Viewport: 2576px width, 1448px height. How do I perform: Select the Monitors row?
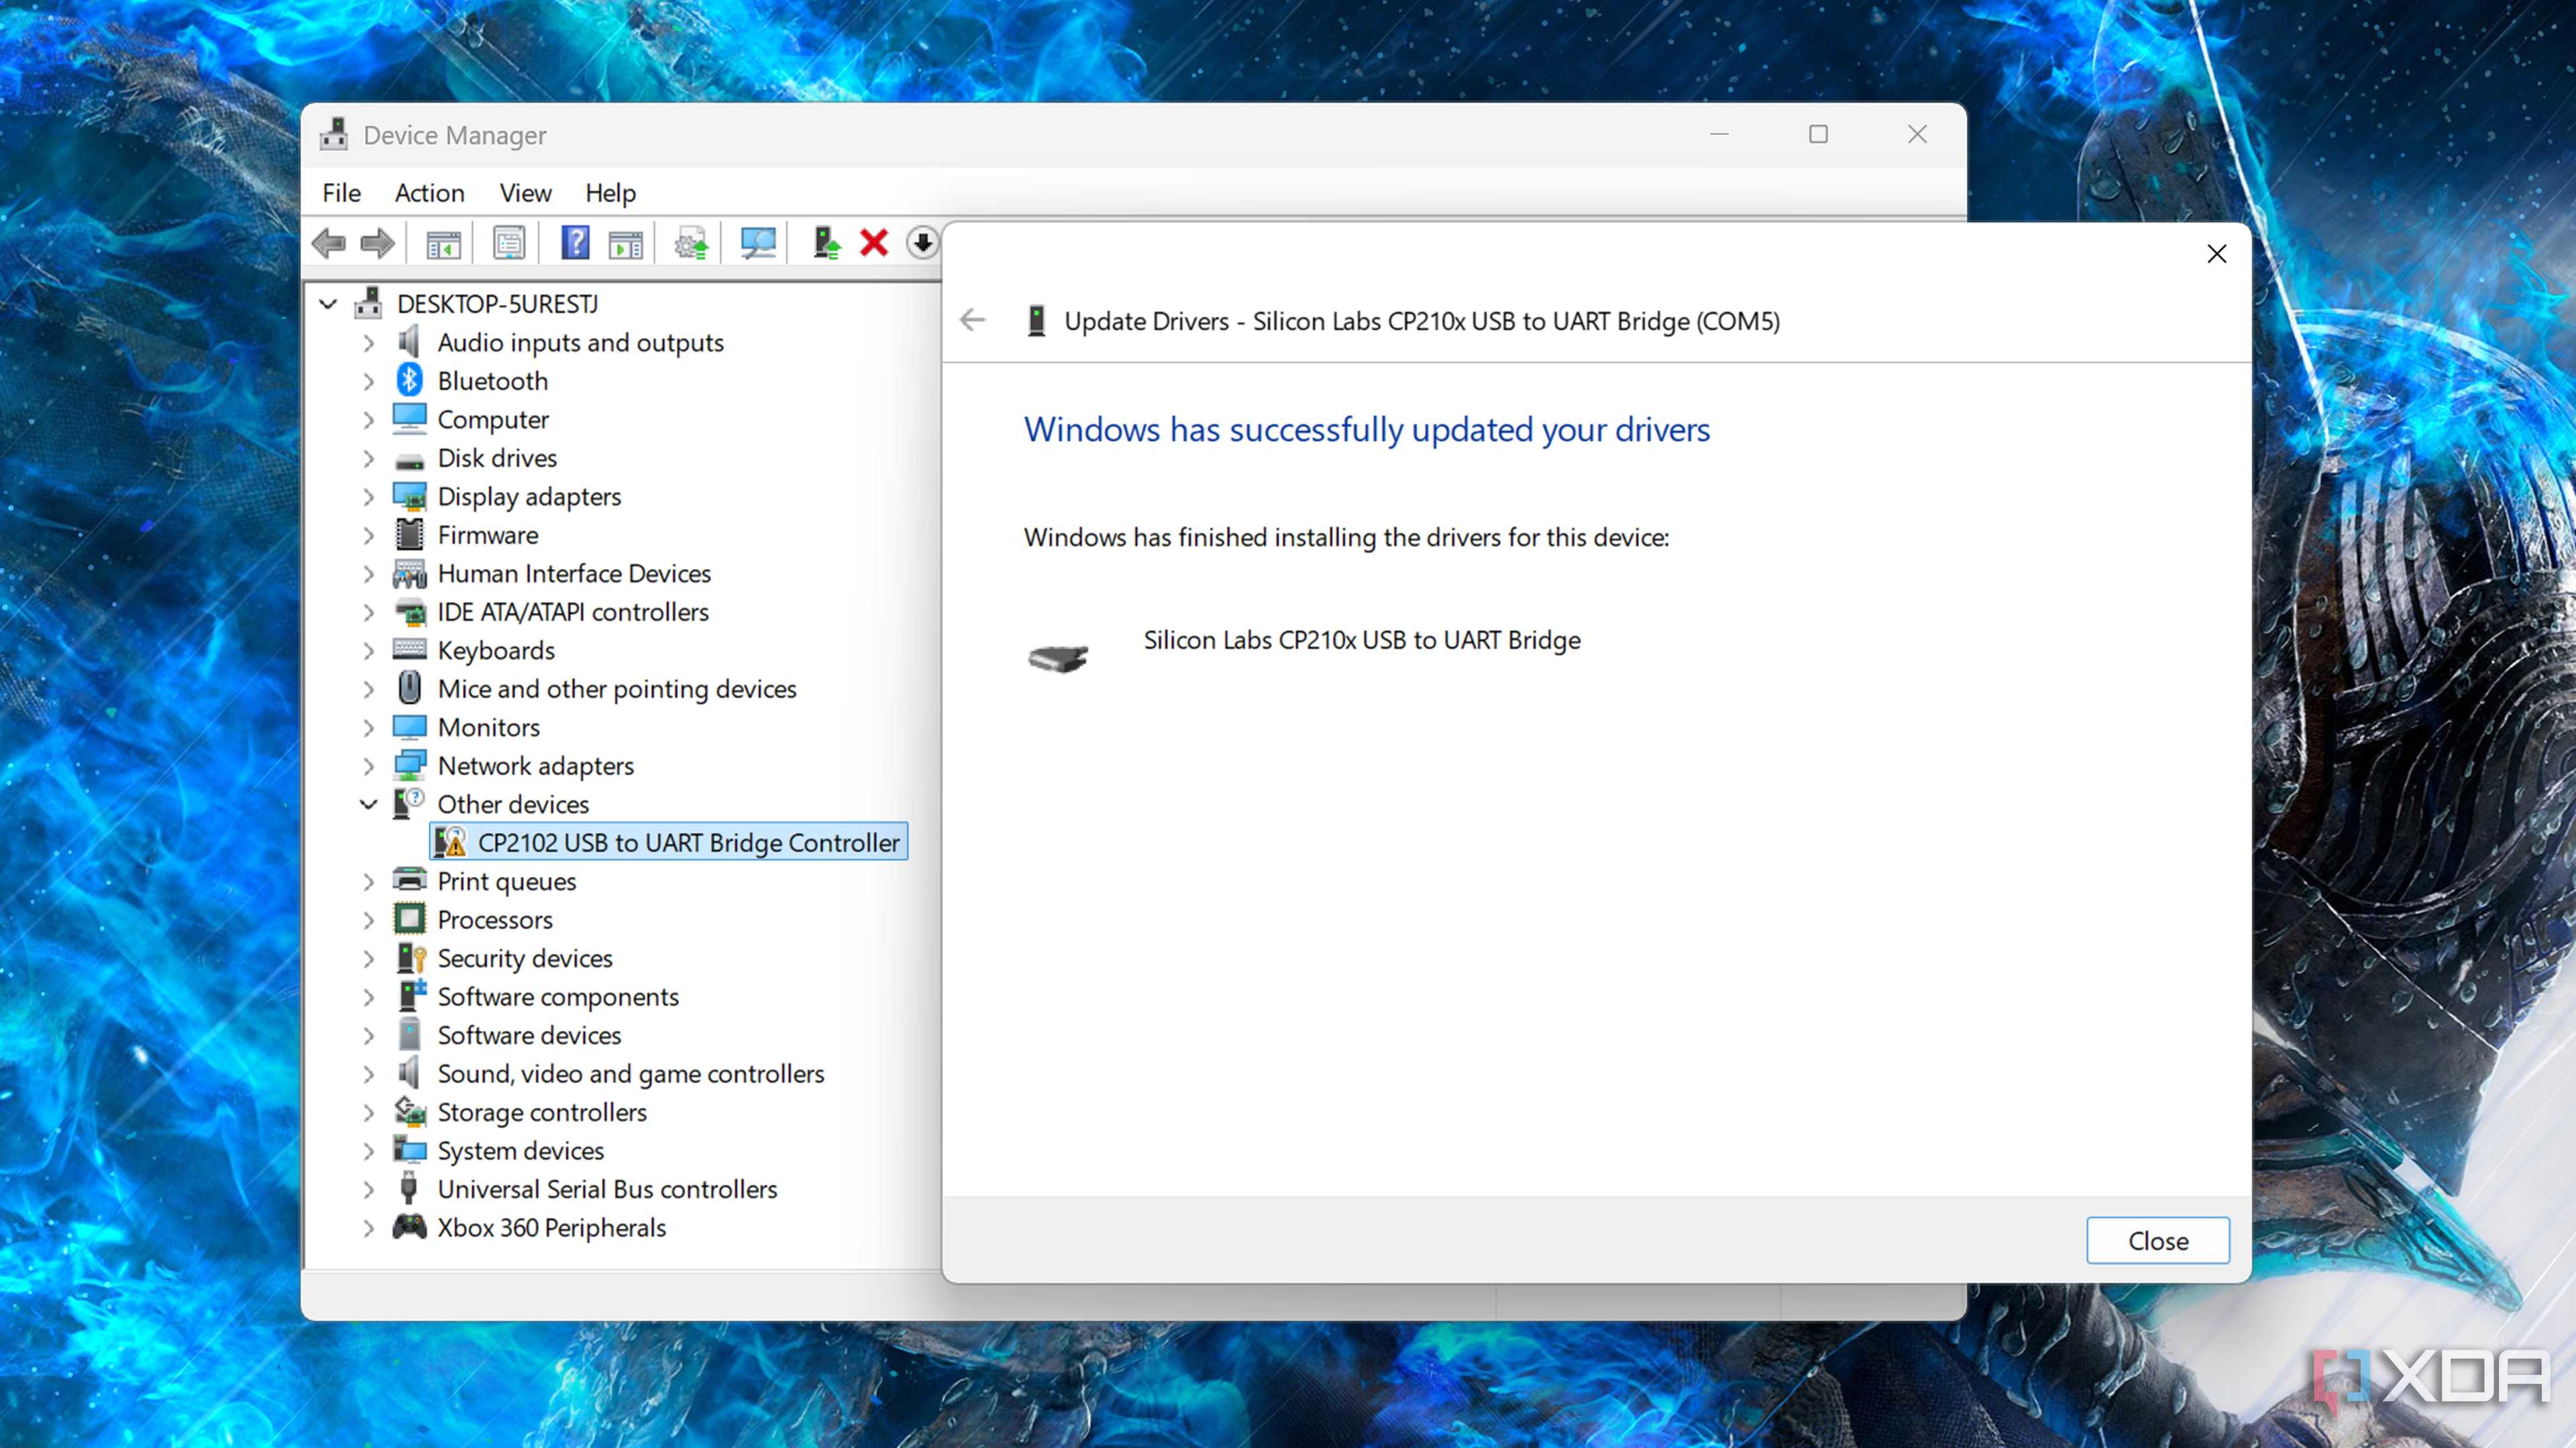[489, 727]
